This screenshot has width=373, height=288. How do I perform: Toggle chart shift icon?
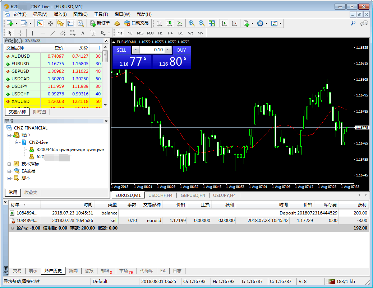pos(234,23)
